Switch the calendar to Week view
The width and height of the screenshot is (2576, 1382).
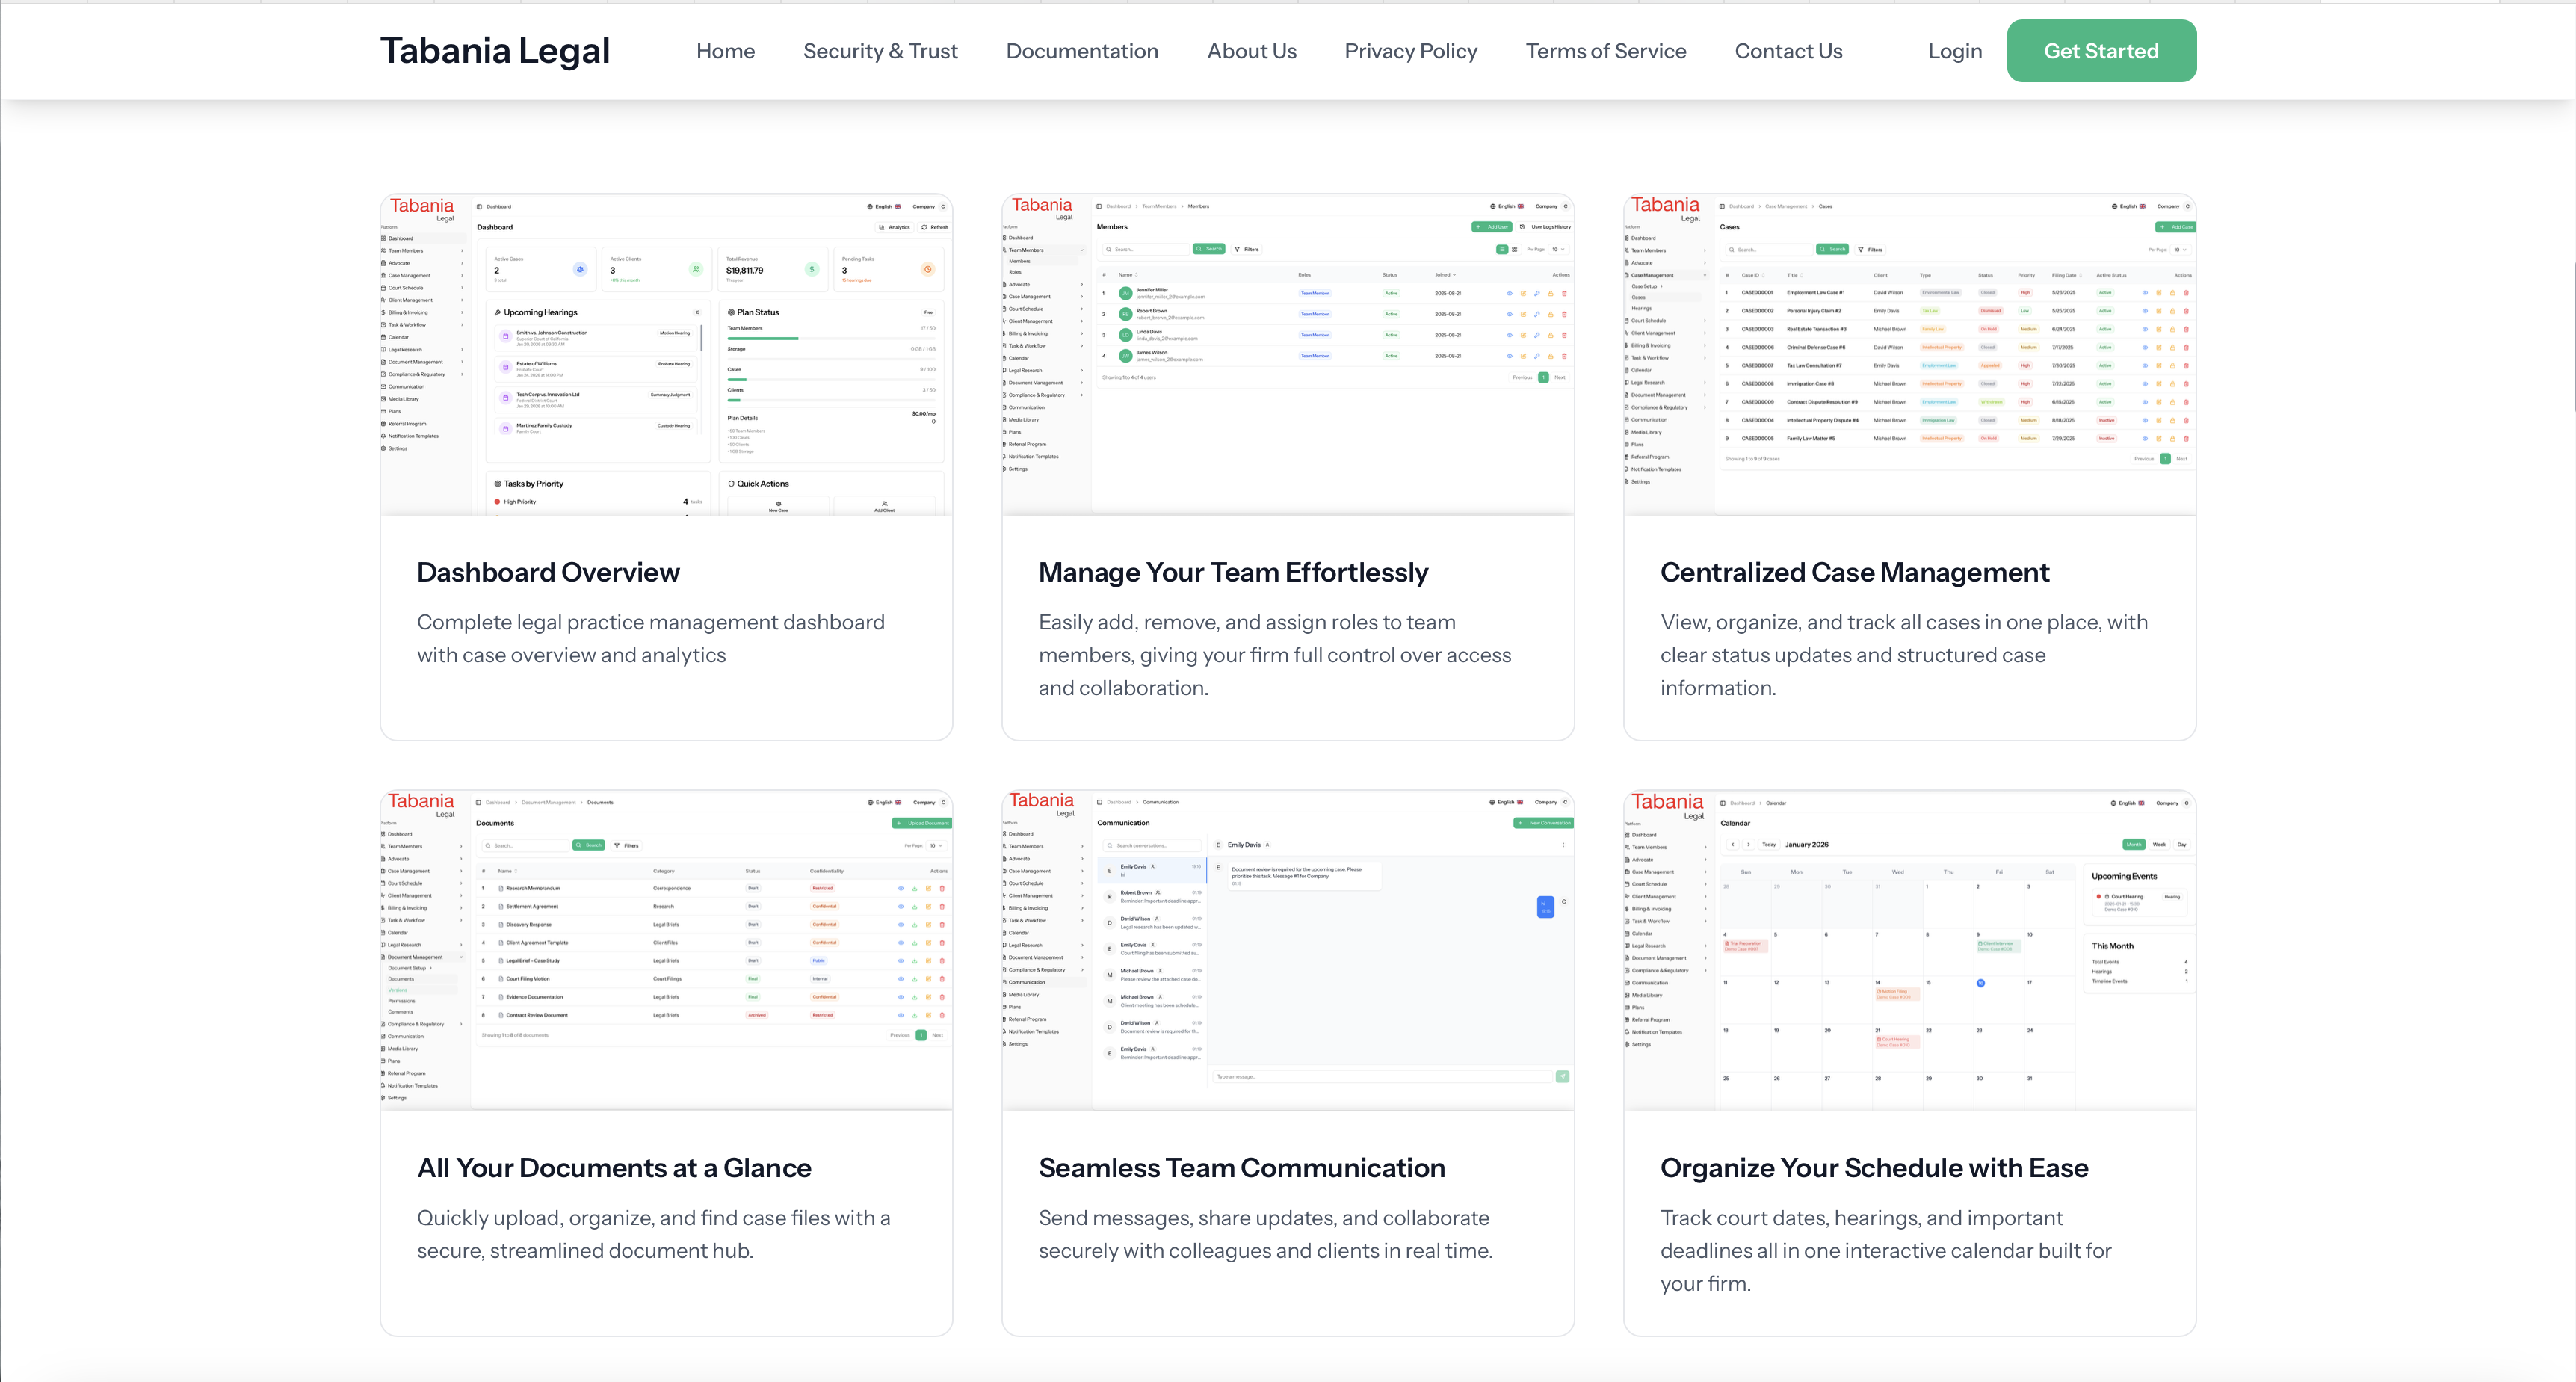click(x=2158, y=844)
